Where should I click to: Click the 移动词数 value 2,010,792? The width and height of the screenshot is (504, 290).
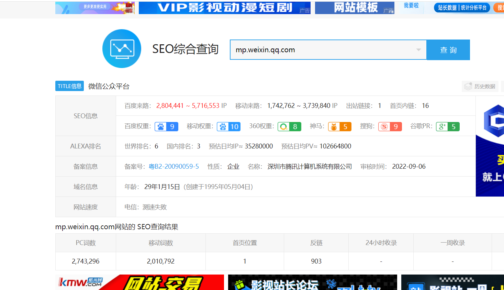coord(161,261)
